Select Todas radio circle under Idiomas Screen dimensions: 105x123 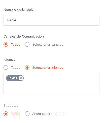[x=6, y=67]
